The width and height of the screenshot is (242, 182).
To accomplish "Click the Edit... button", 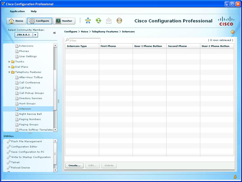I will [x=93, y=165].
